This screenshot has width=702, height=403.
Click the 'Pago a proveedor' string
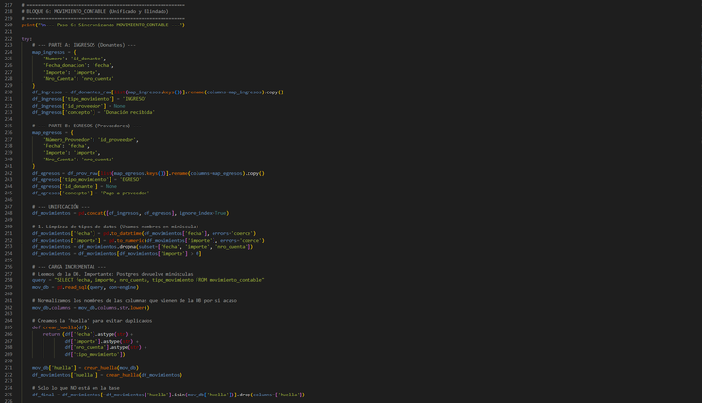tap(125, 193)
